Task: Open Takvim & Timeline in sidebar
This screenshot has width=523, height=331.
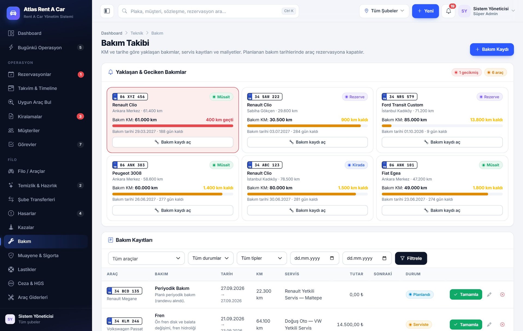Action: (46, 88)
